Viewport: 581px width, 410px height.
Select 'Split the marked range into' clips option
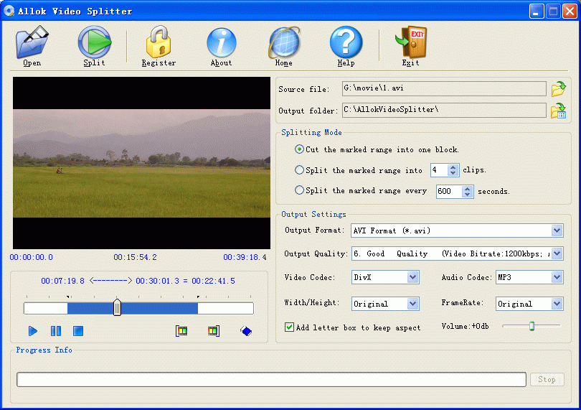pos(300,170)
